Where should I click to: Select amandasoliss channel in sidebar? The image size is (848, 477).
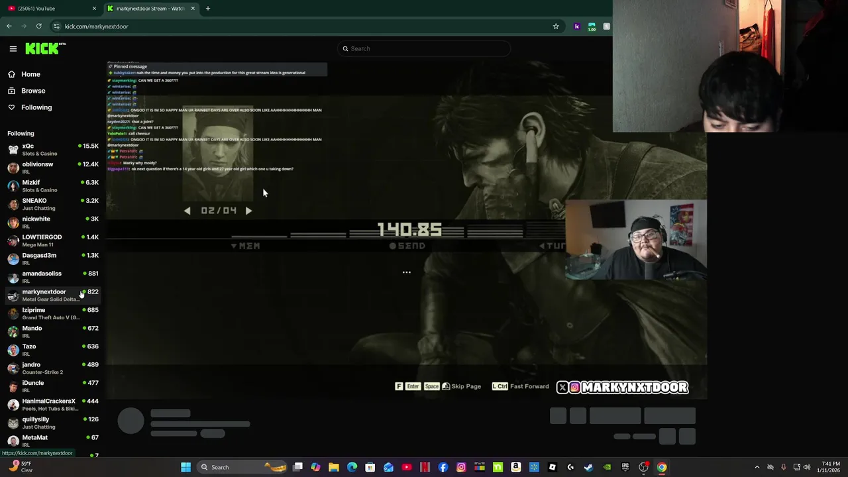53,277
